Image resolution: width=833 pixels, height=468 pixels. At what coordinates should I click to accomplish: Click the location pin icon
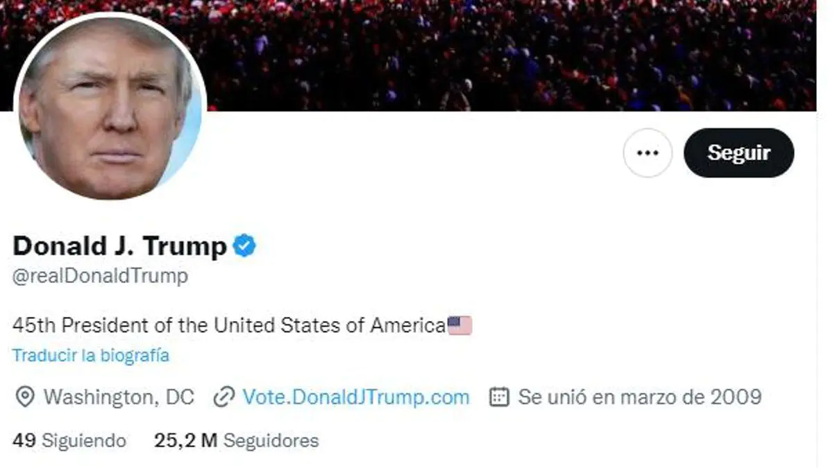[25, 397]
